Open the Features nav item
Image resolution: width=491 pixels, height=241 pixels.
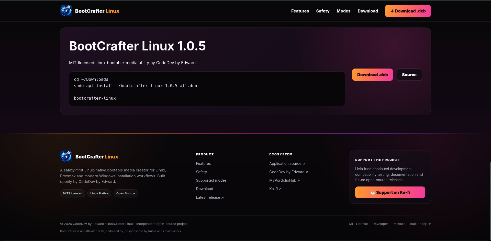coord(300,11)
